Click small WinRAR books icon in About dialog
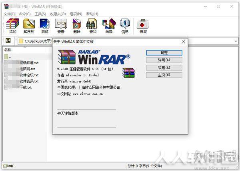Screen dimensions: 240x171 click(128, 73)
